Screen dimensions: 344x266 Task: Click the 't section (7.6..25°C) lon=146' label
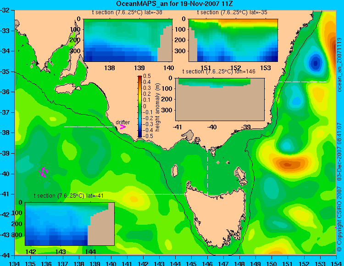[x=219, y=71]
